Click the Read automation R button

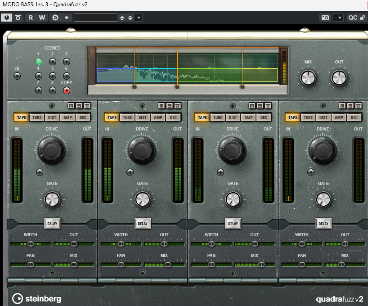coord(31,18)
